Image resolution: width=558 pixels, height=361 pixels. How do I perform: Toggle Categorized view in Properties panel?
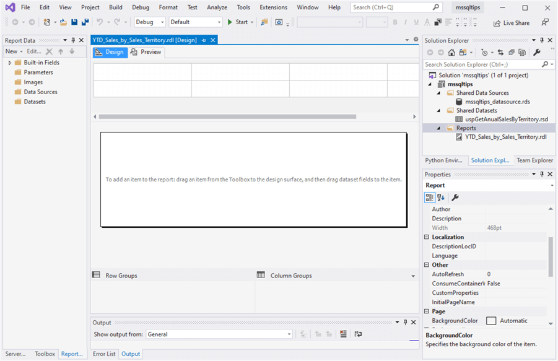tap(429, 198)
